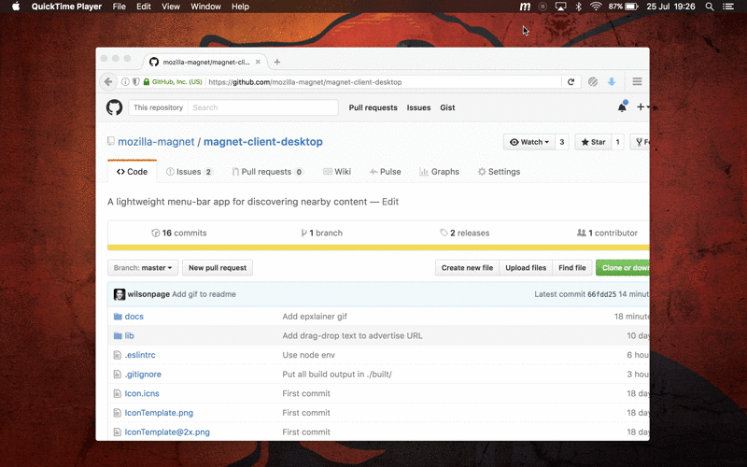Open the Pulse tab

386,172
